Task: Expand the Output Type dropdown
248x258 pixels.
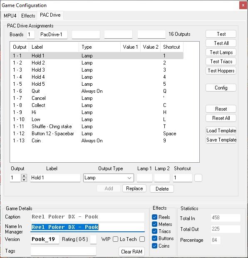Action: 109,178
